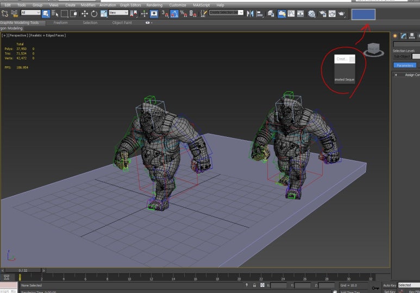Activate the Select and Scale tool
The height and width of the screenshot is (293, 420).
tap(103, 14)
